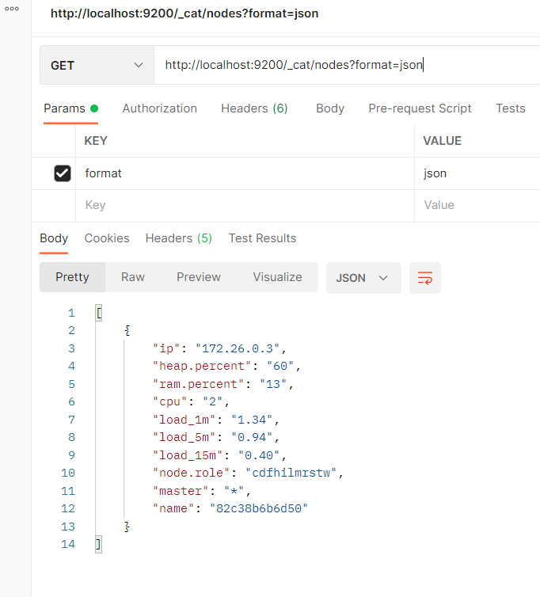Switch response view to Raw
Image resolution: width=540 pixels, height=597 pixels.
coord(133,277)
